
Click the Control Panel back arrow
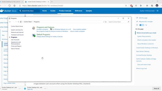pos(10,22)
